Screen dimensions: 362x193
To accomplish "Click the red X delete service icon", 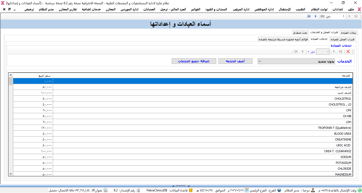I will point(348,51).
